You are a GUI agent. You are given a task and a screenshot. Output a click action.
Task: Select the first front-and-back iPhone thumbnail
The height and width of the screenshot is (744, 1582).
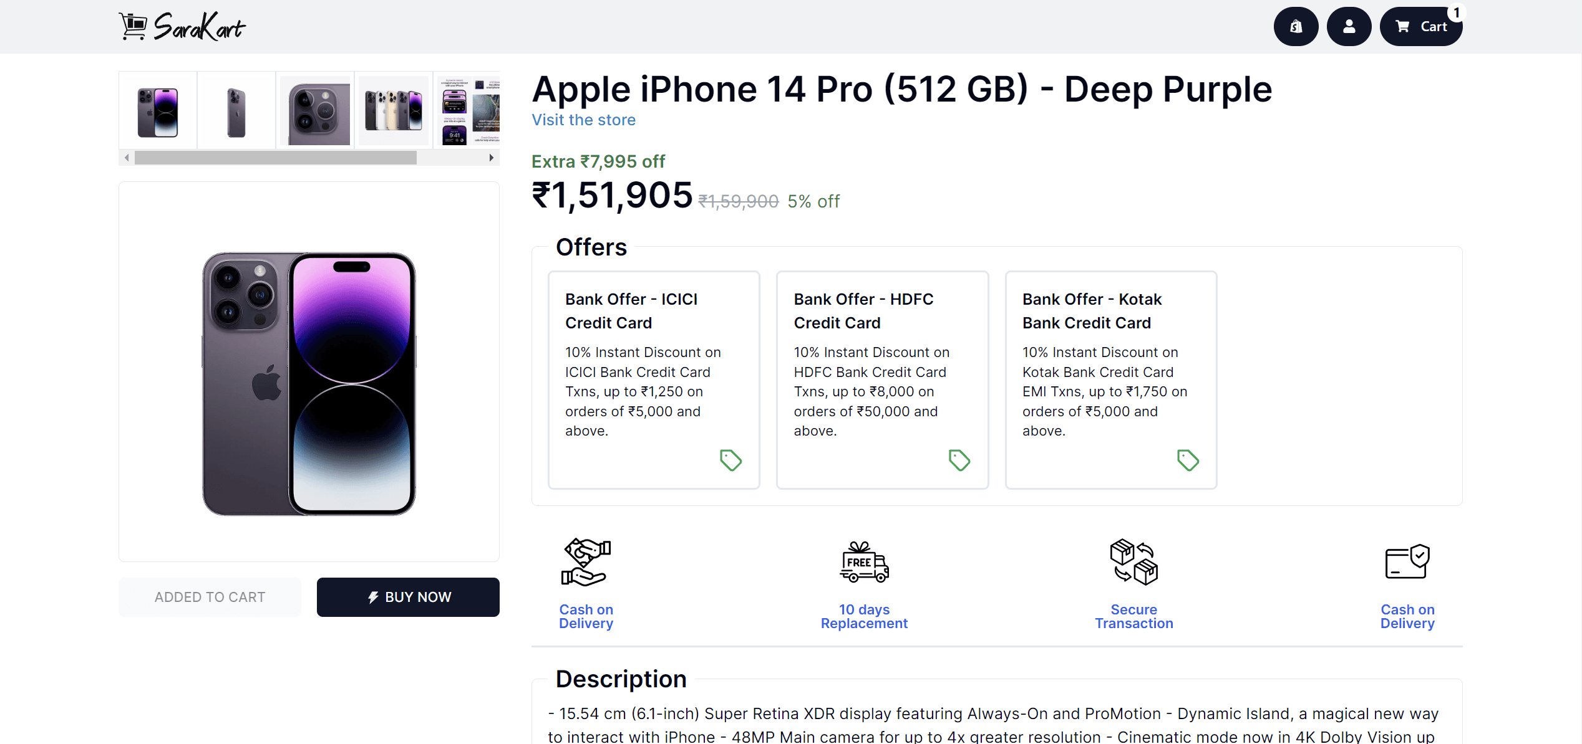(158, 111)
